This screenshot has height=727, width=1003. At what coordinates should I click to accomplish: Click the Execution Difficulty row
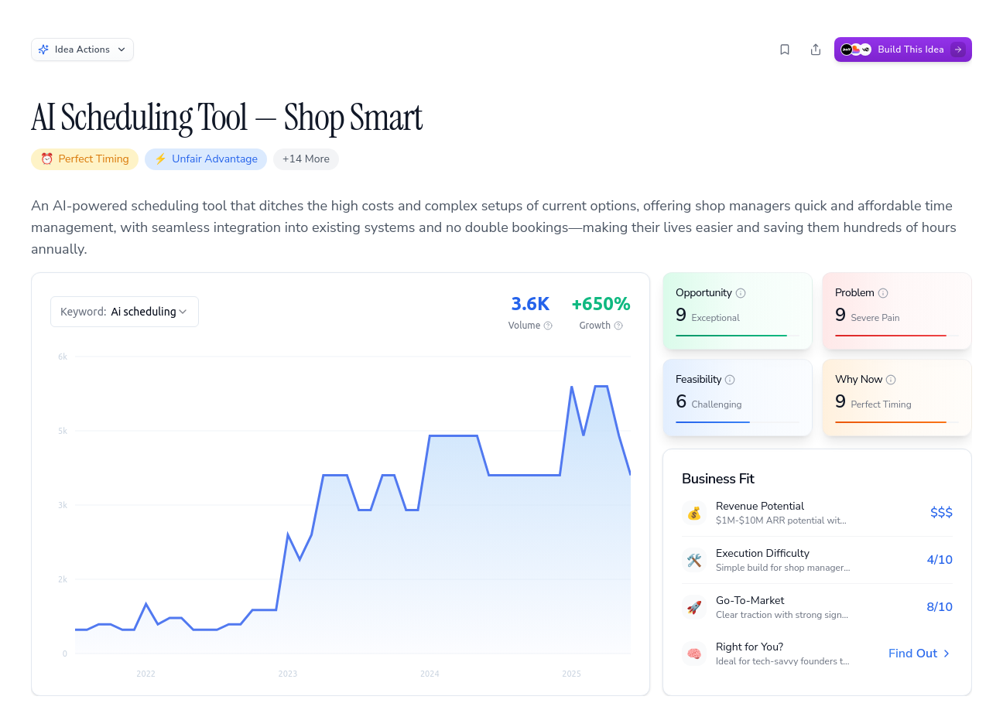pyautogui.click(x=817, y=560)
